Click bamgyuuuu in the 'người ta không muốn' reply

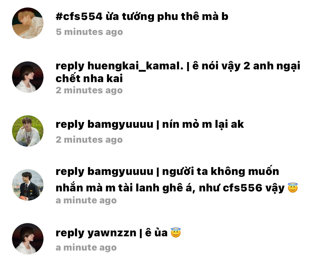(120, 171)
